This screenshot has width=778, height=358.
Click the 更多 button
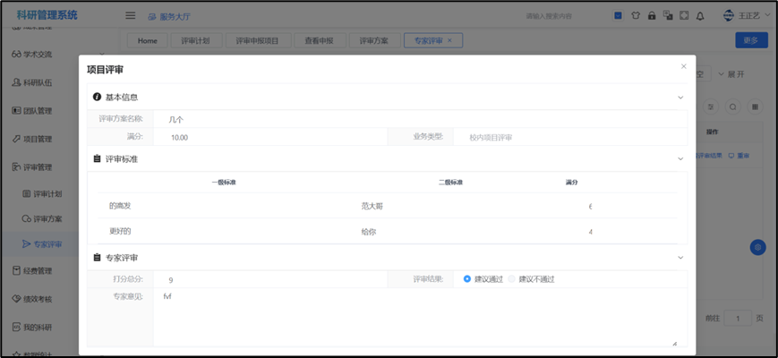coord(750,40)
